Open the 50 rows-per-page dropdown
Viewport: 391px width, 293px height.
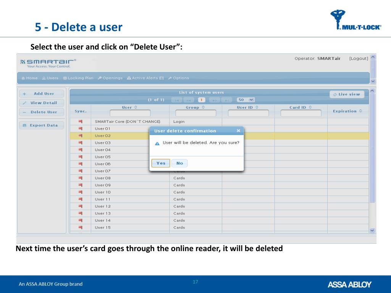click(246, 100)
